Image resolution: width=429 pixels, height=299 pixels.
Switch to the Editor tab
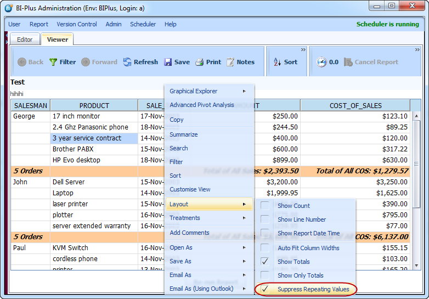pyautogui.click(x=25, y=40)
